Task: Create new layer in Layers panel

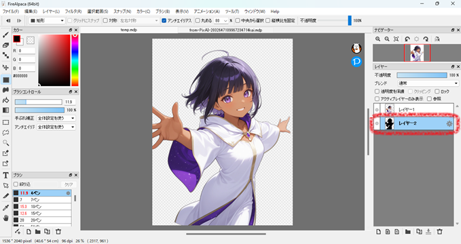Action: pyautogui.click(x=378, y=232)
